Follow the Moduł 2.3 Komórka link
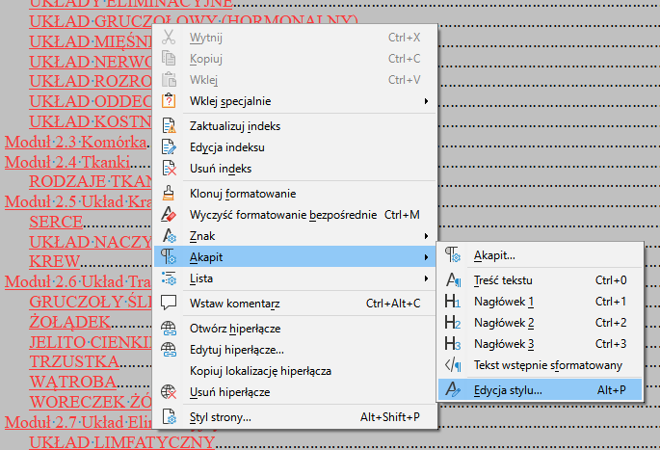The width and height of the screenshot is (660, 450). (x=76, y=142)
